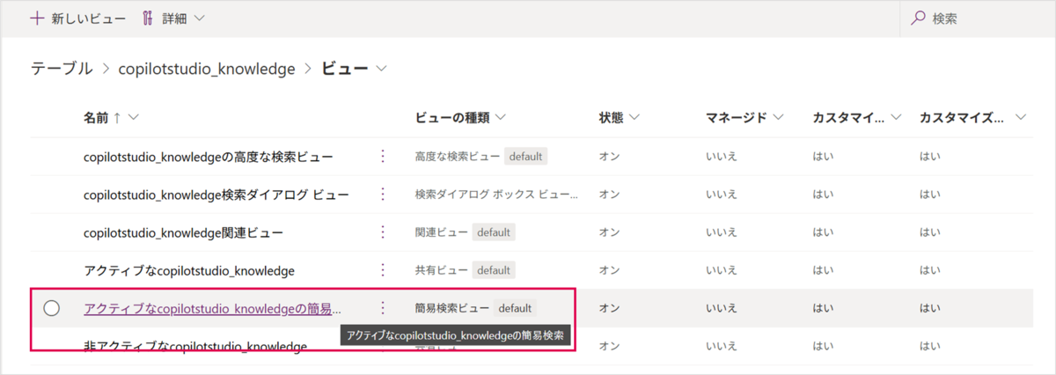Open the 名前 column sort menu
The height and width of the screenshot is (375, 1056).
[x=133, y=117]
